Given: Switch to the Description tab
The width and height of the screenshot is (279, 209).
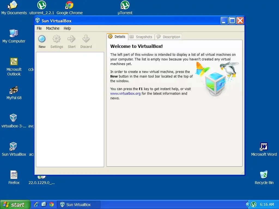Looking at the screenshot, I should point(168,37).
